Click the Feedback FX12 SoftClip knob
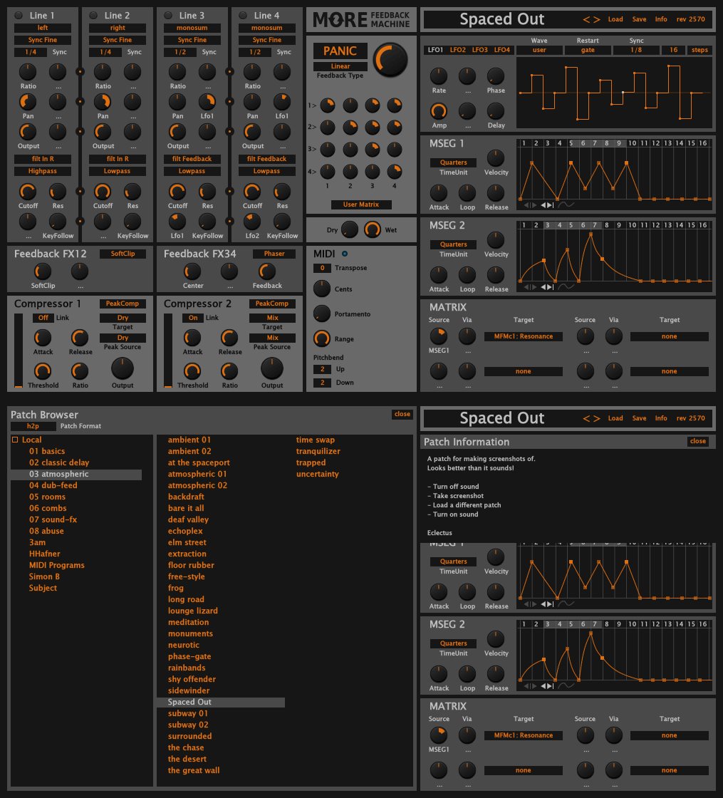 (x=43, y=271)
